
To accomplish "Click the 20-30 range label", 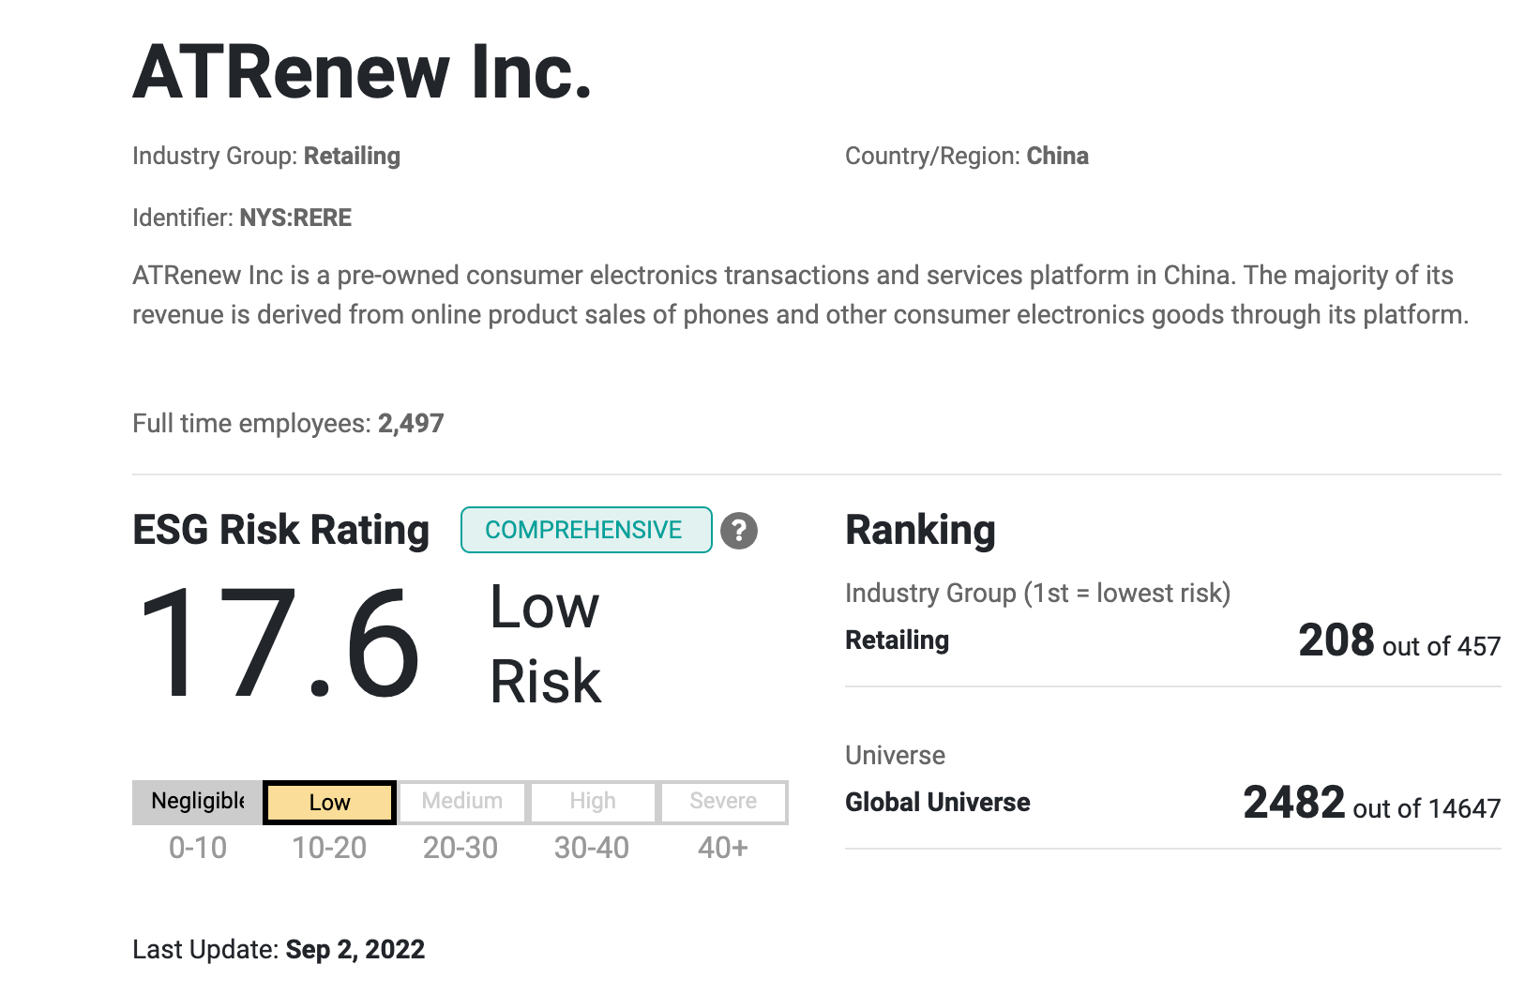I will [x=460, y=849].
